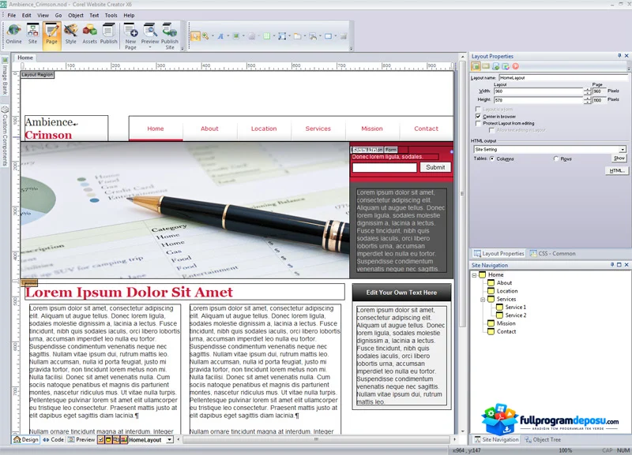
Task: Open the Online view icon
Action: click(x=13, y=34)
